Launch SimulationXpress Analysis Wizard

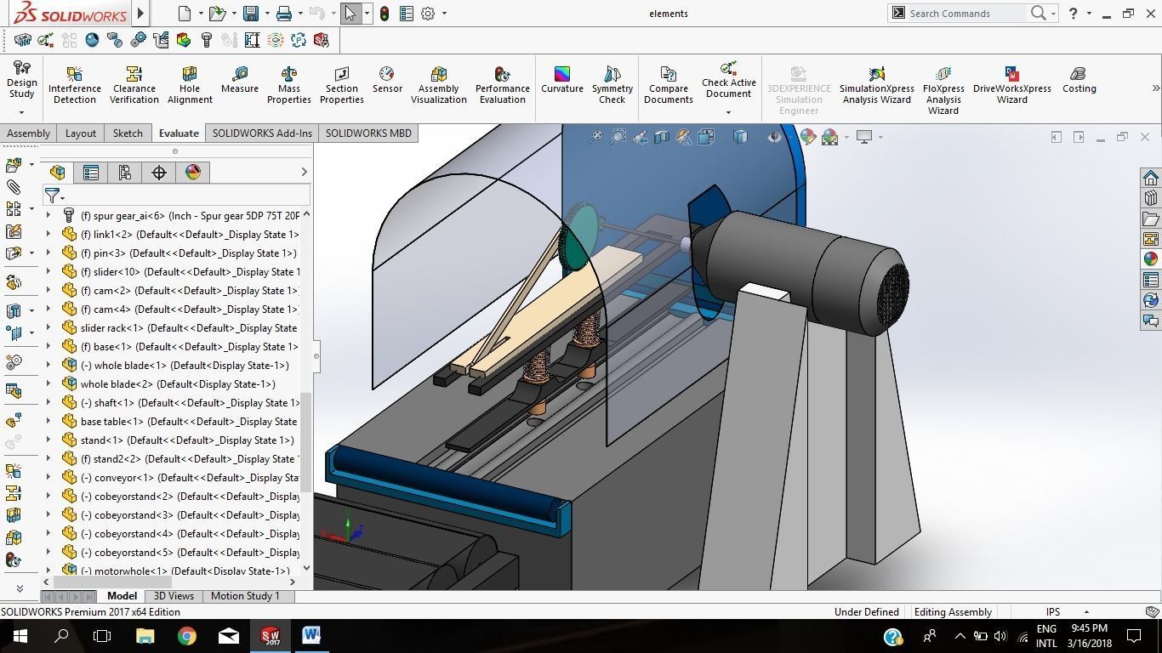point(877,85)
